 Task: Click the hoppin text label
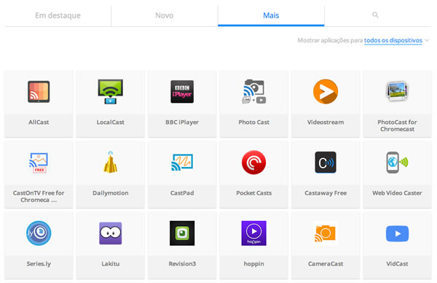coord(254,264)
